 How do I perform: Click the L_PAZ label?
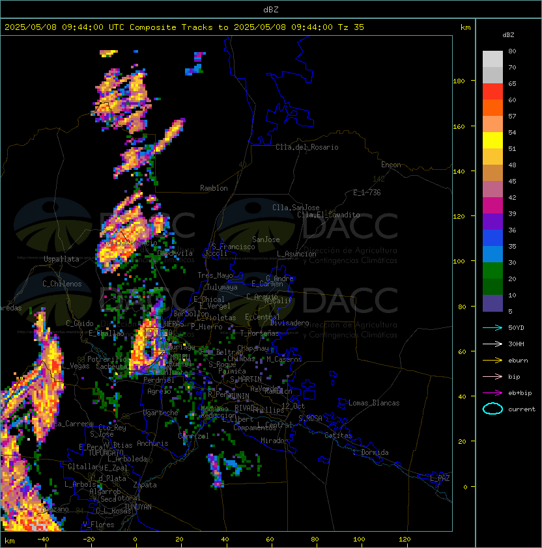[440, 478]
